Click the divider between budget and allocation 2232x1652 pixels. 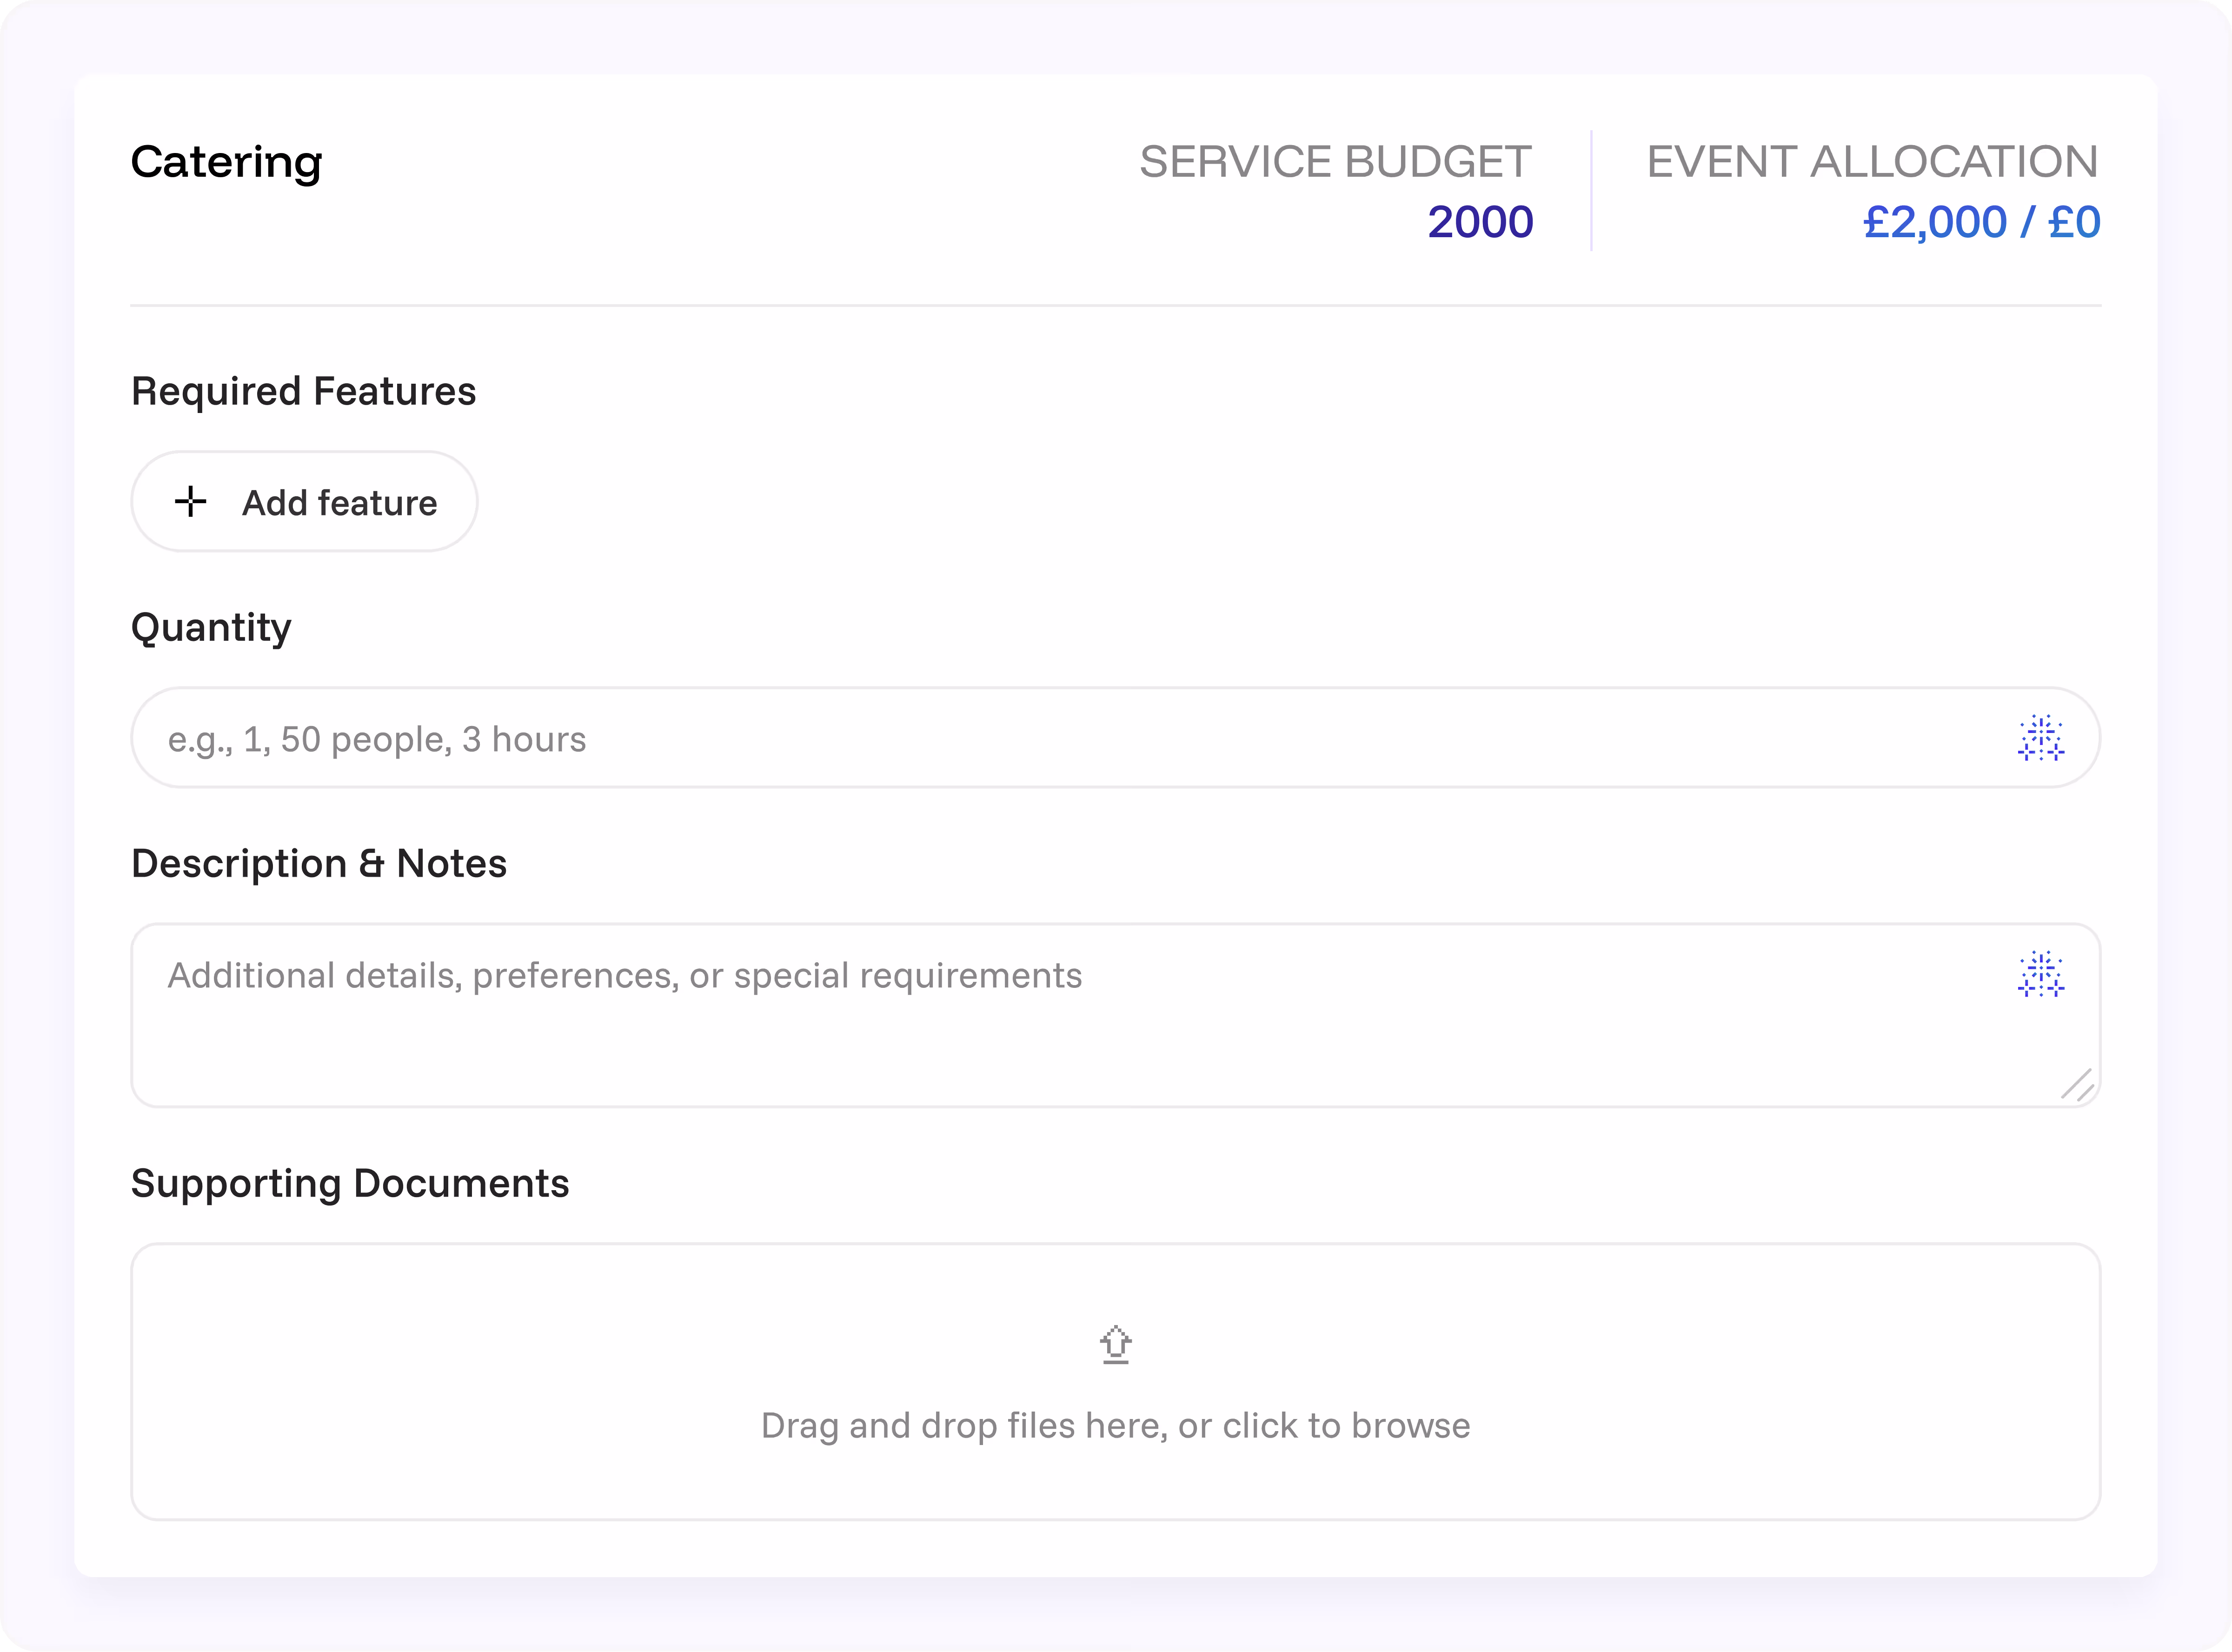1591,190
